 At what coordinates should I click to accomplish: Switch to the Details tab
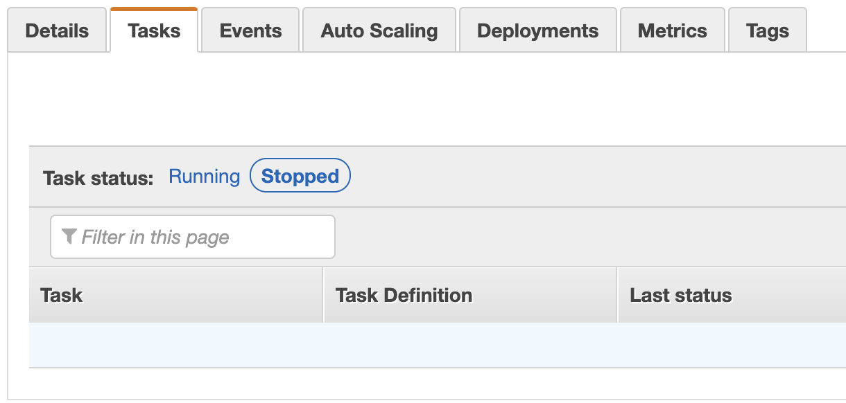[57, 30]
